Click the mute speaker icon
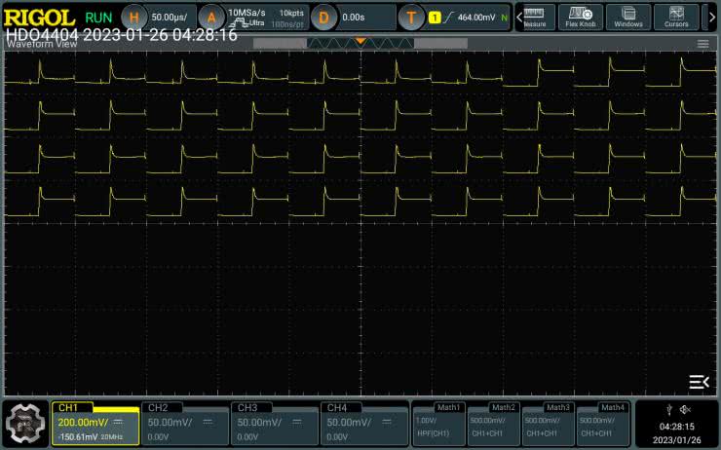This screenshot has width=721, height=450. click(x=685, y=409)
